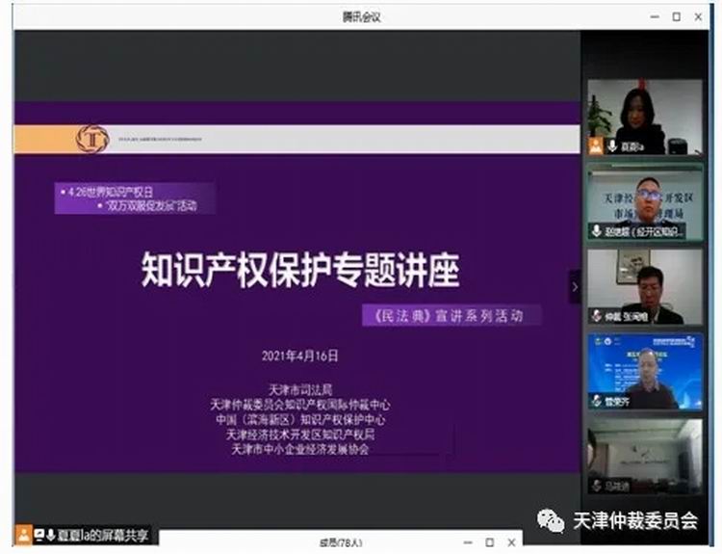Maximize the members panel window
The width and height of the screenshot is (722, 554).
488,543
